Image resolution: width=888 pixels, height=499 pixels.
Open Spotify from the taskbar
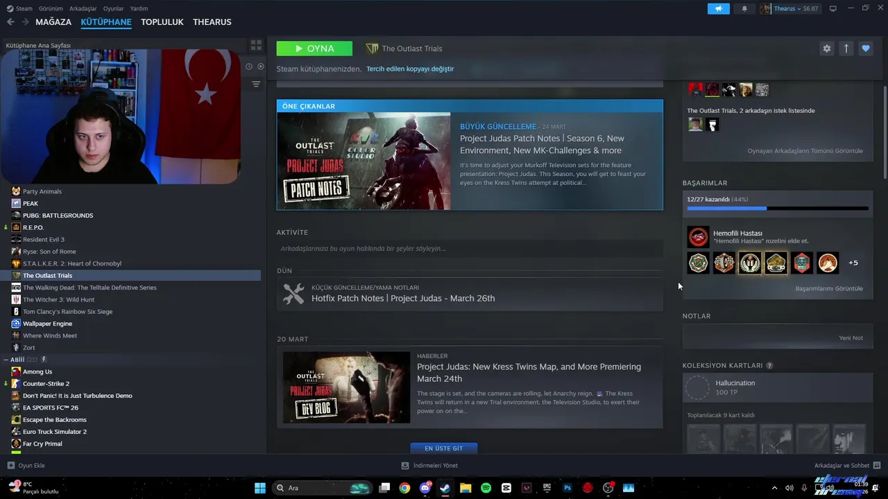pos(486,488)
